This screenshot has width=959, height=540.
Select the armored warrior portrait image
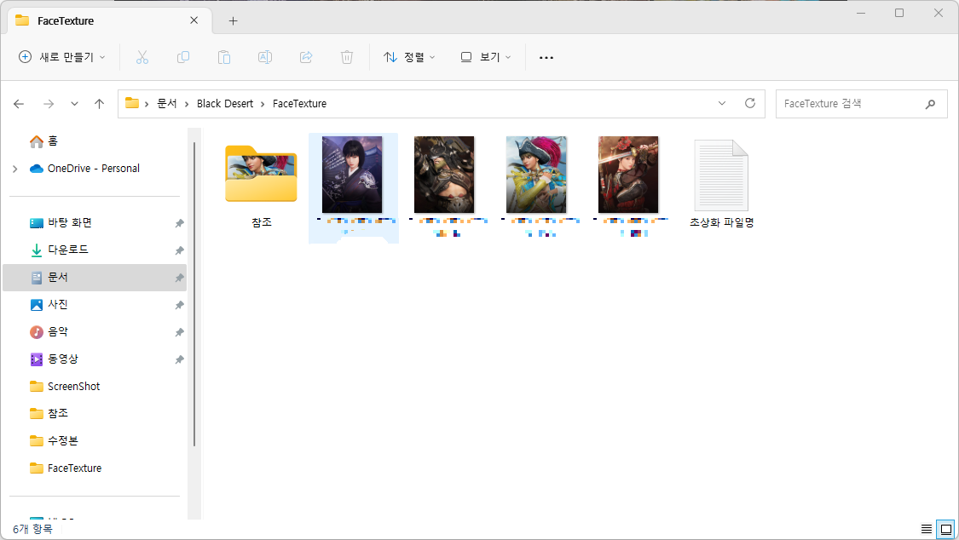tap(444, 175)
